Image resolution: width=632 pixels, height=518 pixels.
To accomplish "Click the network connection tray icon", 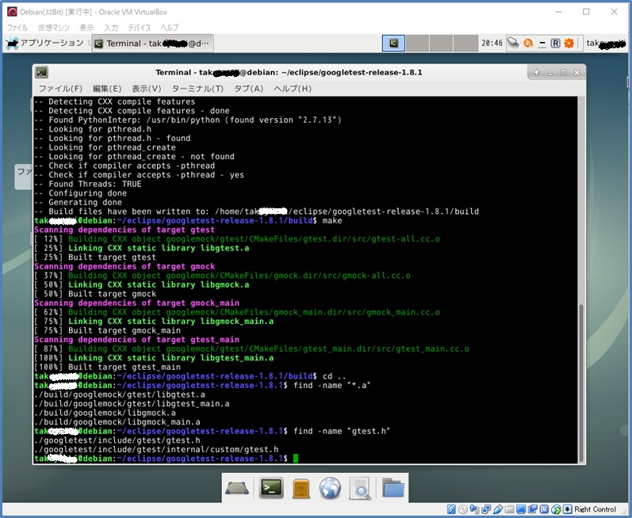I will click(x=513, y=43).
